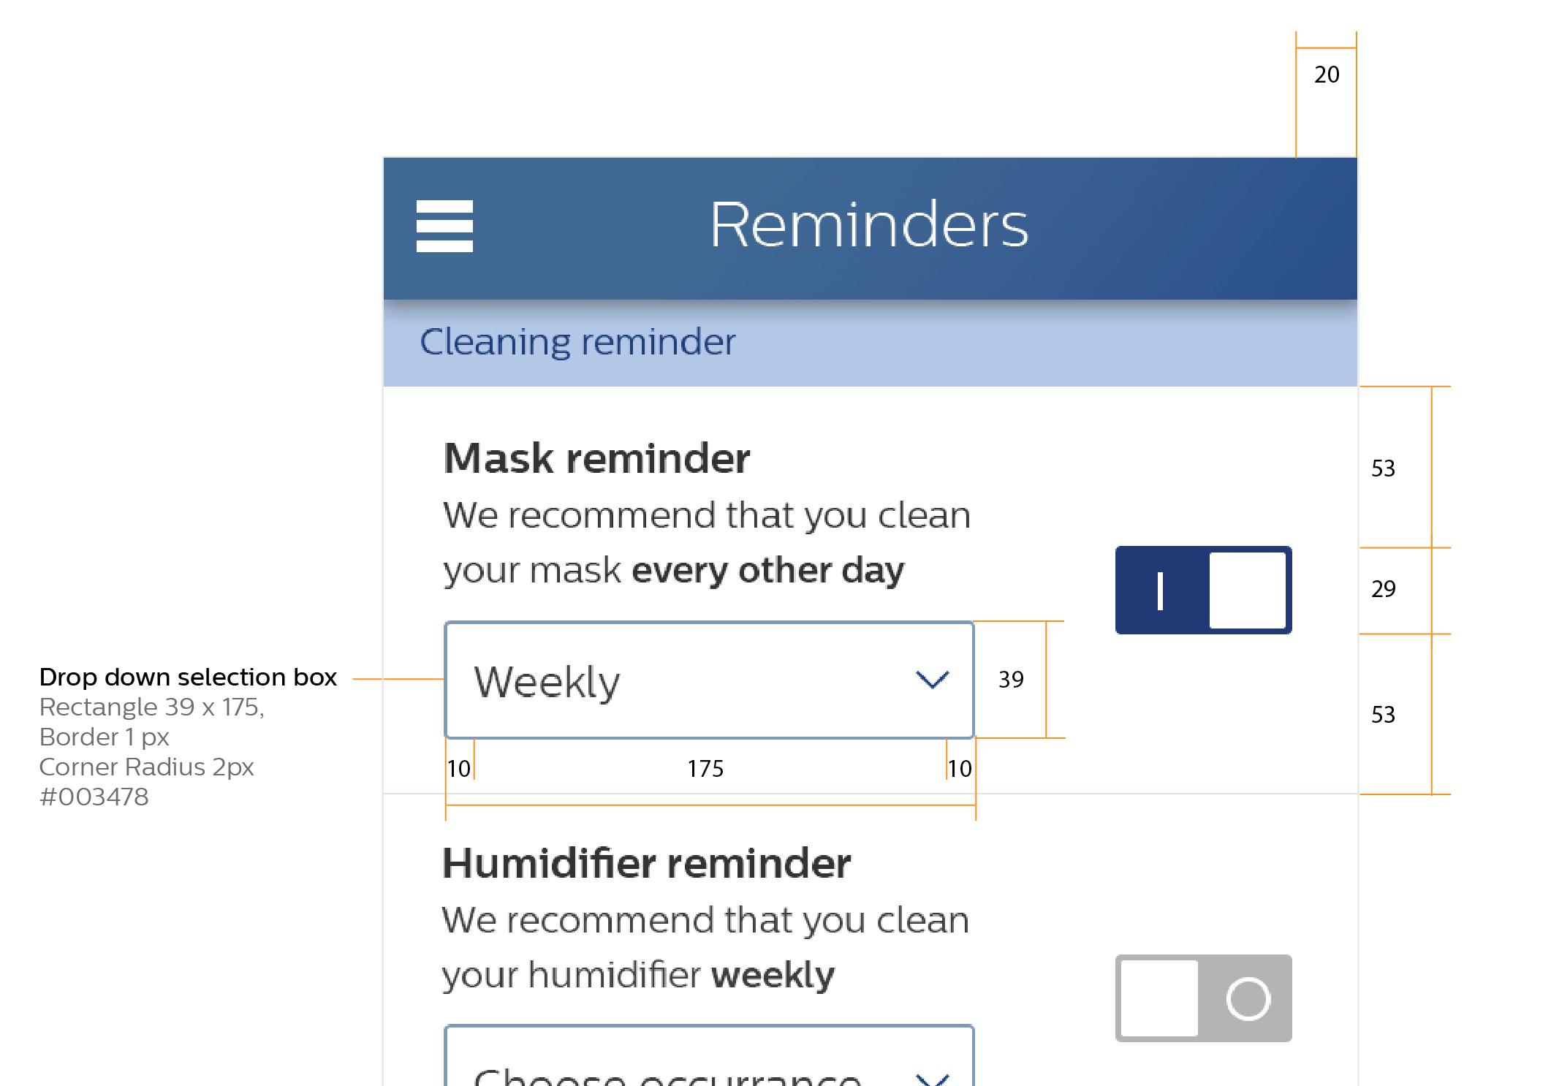Enable the Humidifier reminder switch

(1203, 998)
